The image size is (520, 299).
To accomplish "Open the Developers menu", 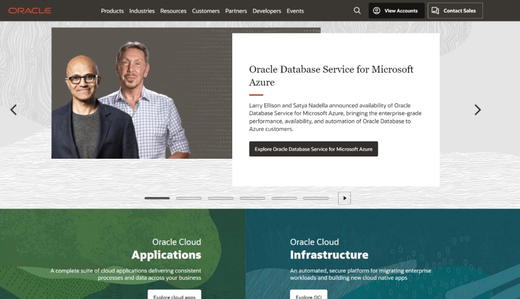I will 267,11.
